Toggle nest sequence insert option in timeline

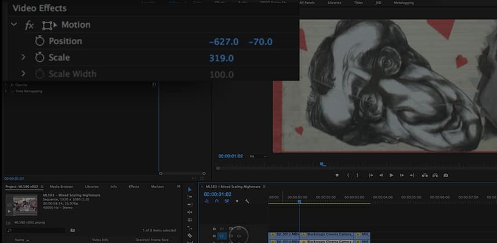tap(206, 201)
